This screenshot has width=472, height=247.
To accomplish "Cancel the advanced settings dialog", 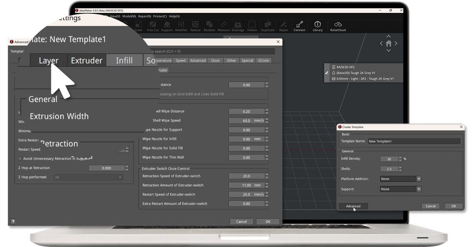I will [241, 221].
